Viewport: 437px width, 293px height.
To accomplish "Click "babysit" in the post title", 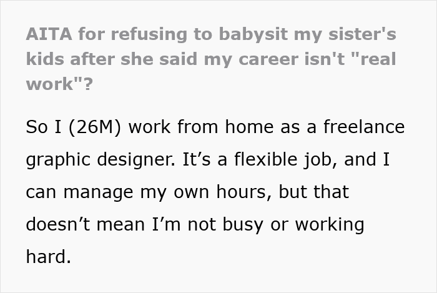I will point(253,34).
